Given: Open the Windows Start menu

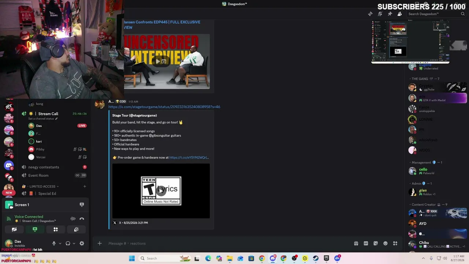Looking at the screenshot, I should click(132, 258).
